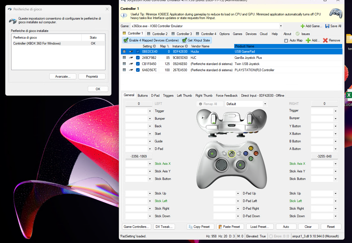Switch to the Controller 2 tab
Screen dimensions: 352x243
[157, 34]
